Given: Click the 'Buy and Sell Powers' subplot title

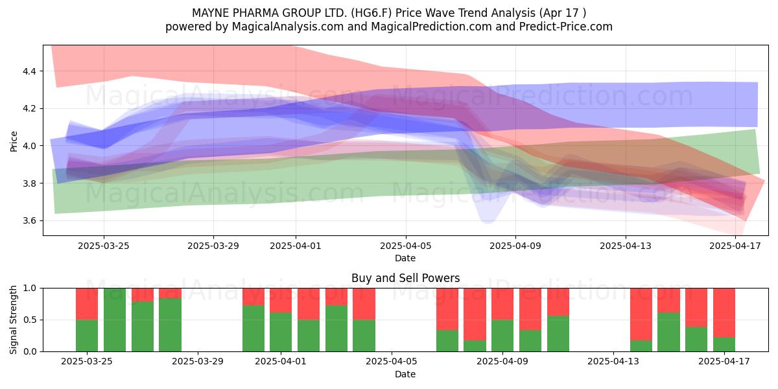Looking at the screenshot, I should pyautogui.click(x=405, y=278).
